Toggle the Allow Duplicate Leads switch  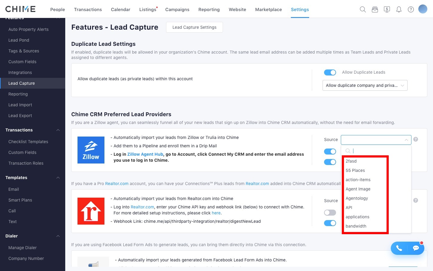point(330,72)
